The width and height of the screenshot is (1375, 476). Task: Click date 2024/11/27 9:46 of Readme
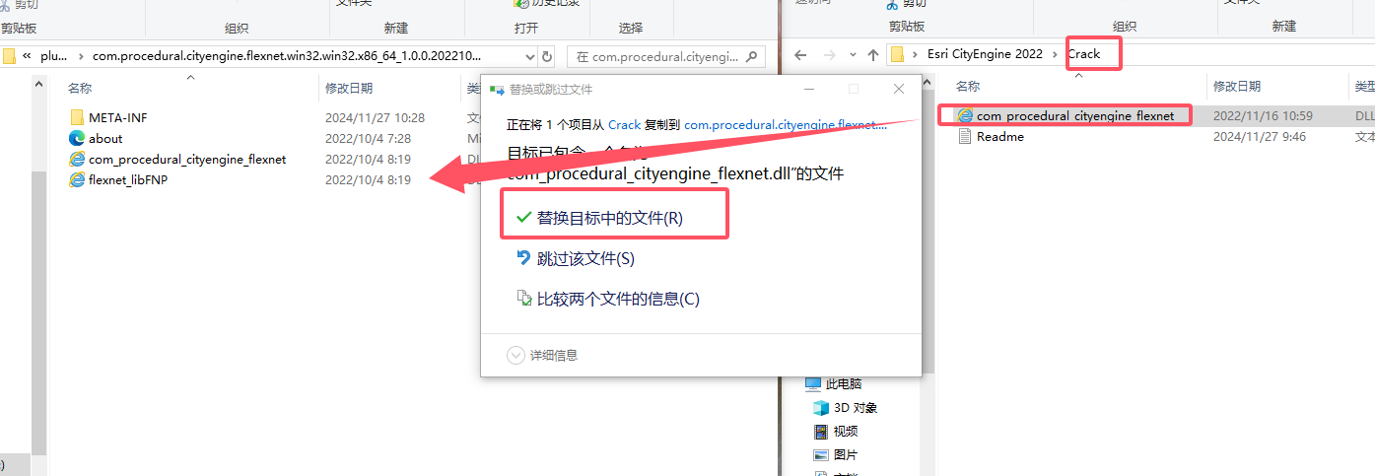click(x=1260, y=136)
